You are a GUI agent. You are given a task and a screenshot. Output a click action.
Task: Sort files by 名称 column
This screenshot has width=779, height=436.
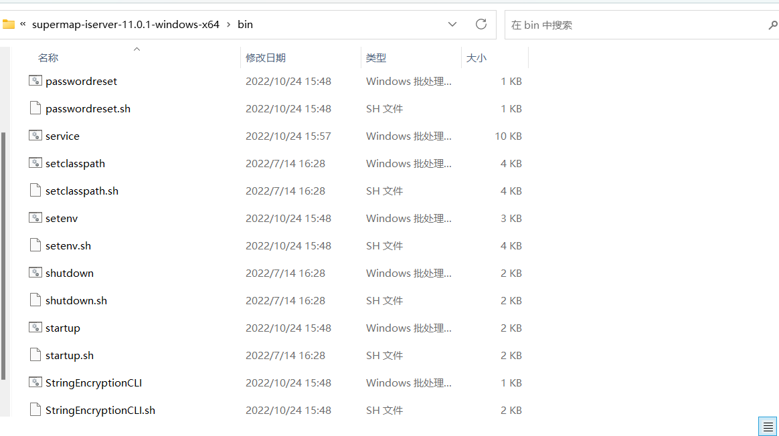coord(48,58)
